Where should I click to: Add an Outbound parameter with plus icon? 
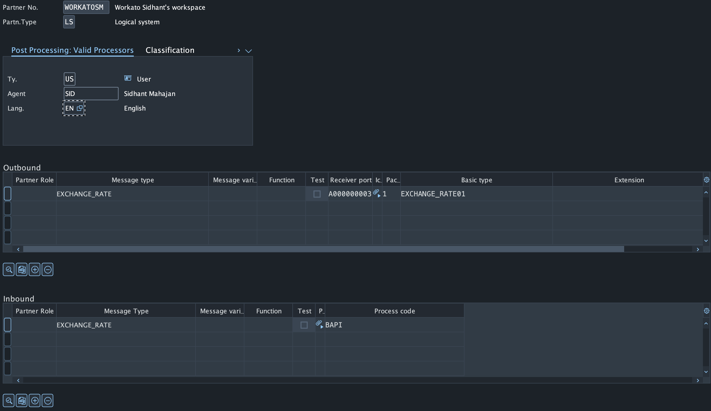[x=35, y=269]
